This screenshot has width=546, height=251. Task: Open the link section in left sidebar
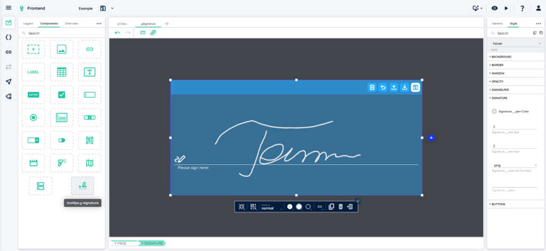[x=9, y=52]
